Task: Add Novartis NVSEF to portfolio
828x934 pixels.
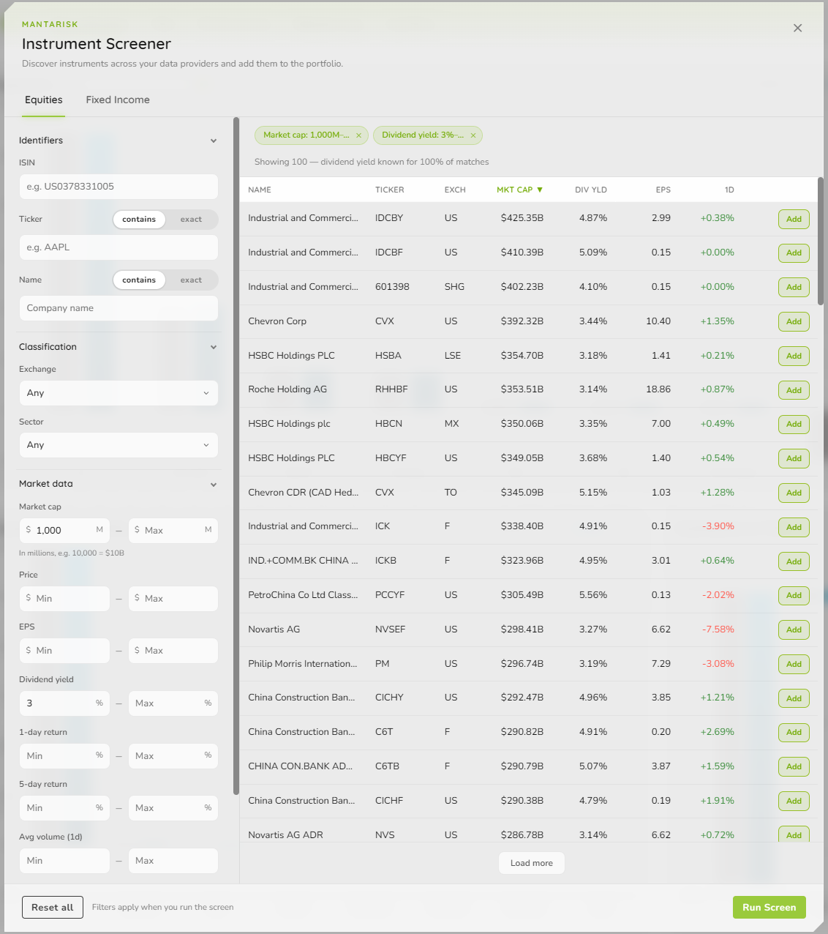Action: click(x=794, y=629)
